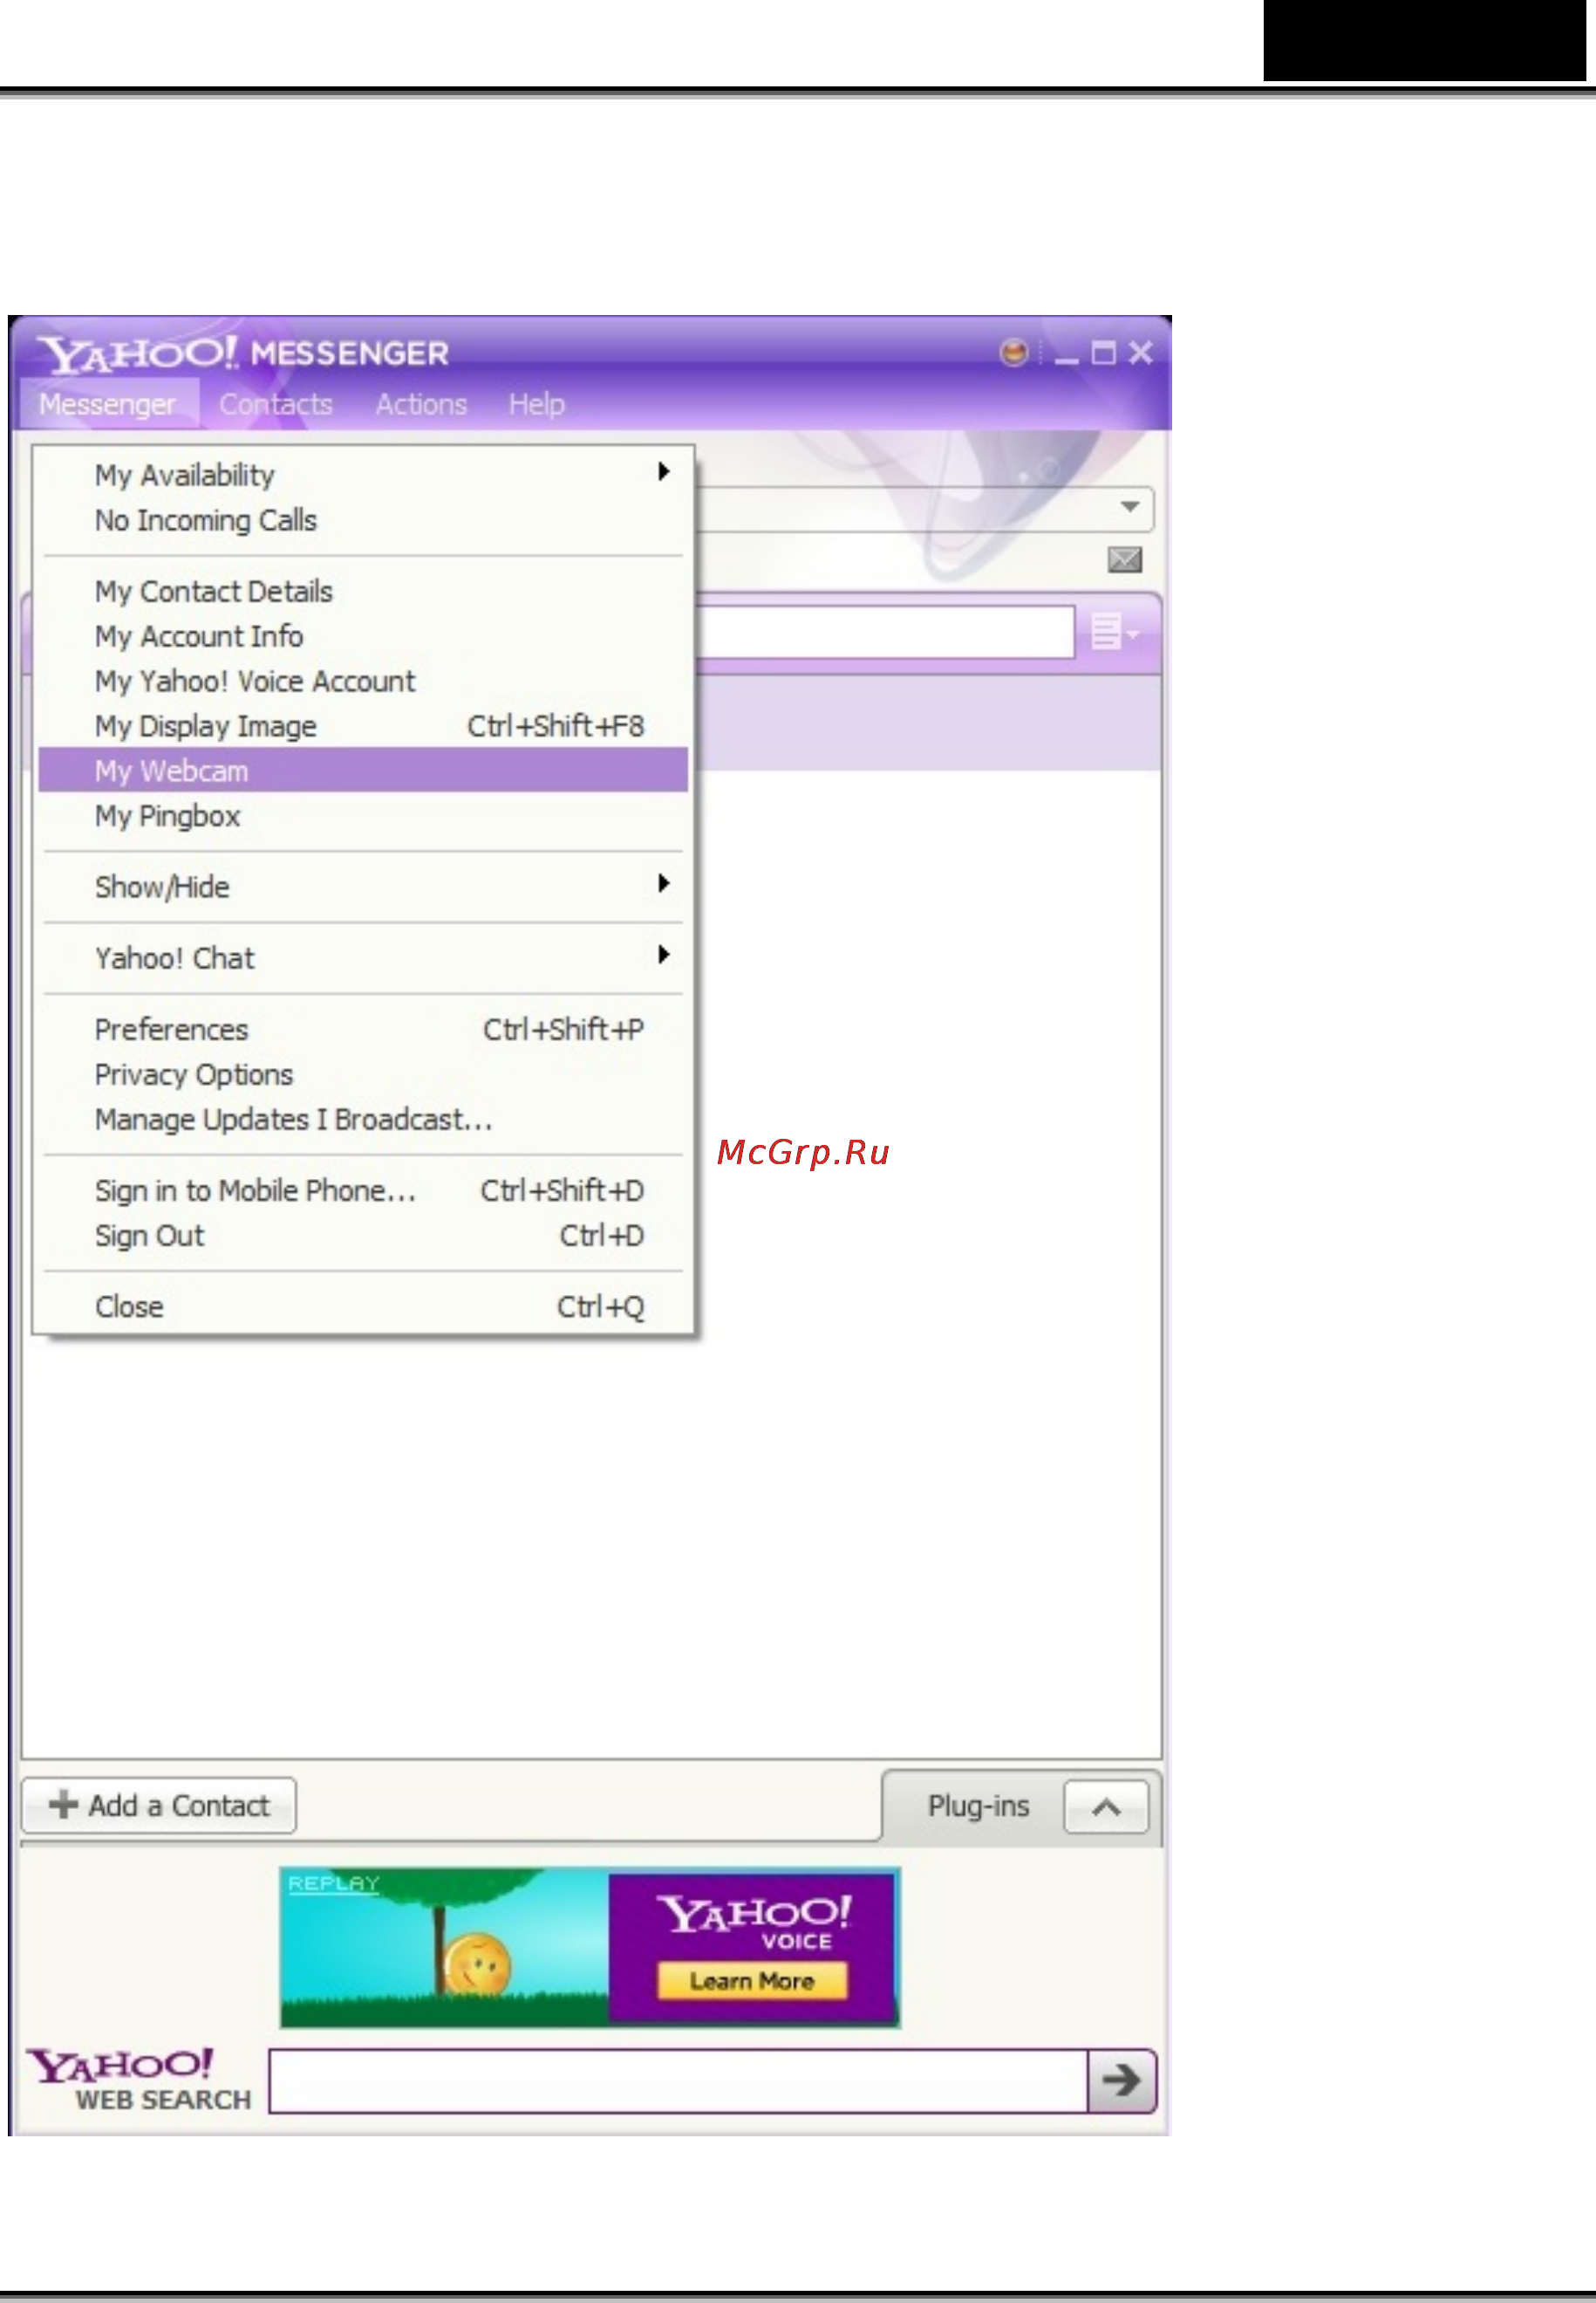Open My Account Info
Image resolution: width=1596 pixels, height=2303 pixels.
coord(363,636)
